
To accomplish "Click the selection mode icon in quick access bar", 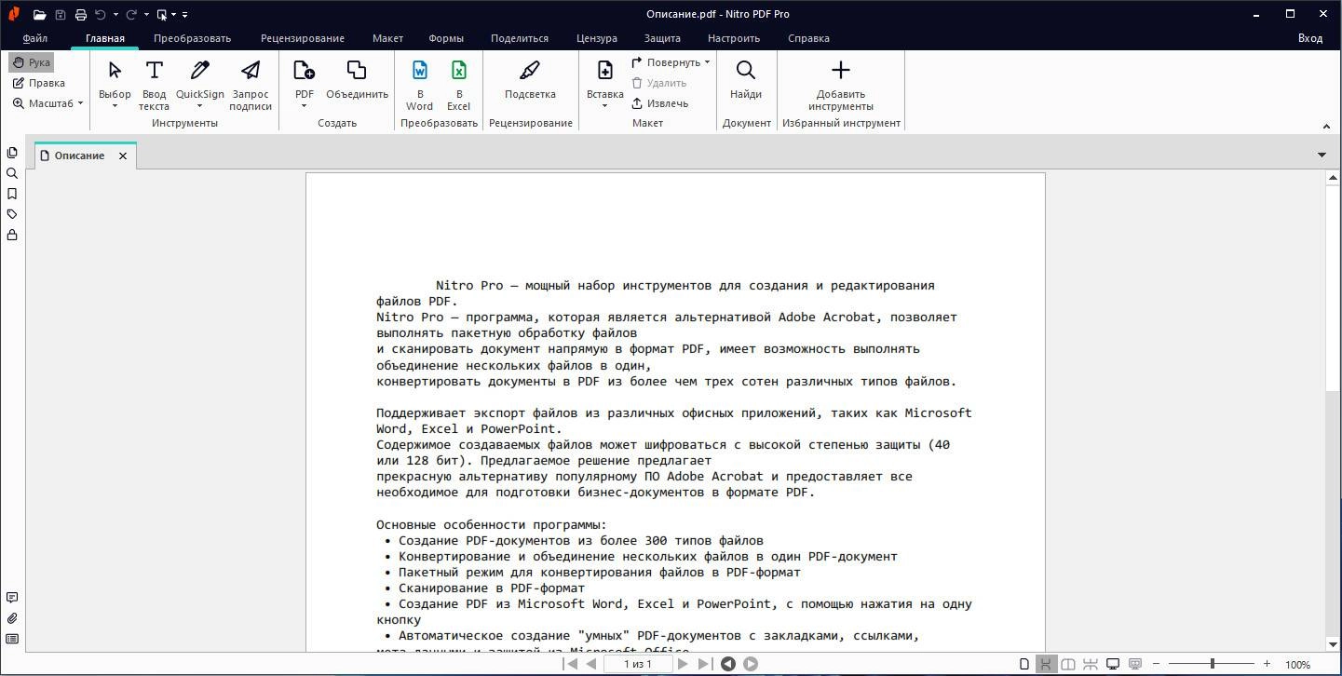I will pyautogui.click(x=162, y=14).
